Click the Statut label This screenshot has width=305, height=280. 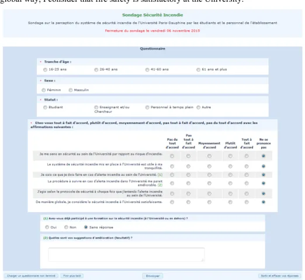point(51,100)
